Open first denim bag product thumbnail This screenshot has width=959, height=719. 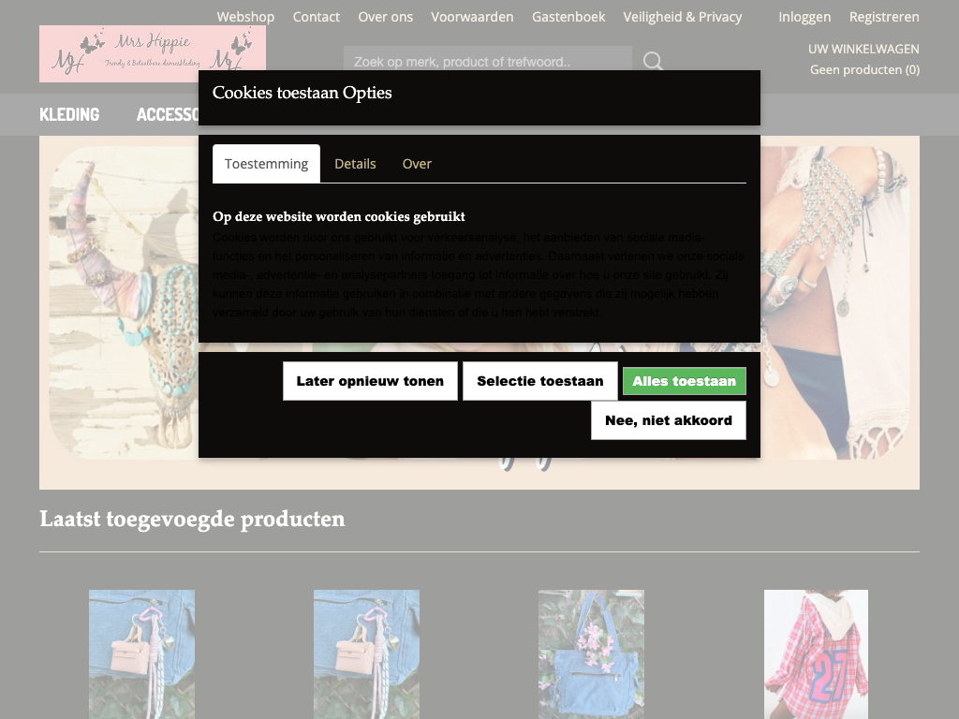tap(141, 654)
